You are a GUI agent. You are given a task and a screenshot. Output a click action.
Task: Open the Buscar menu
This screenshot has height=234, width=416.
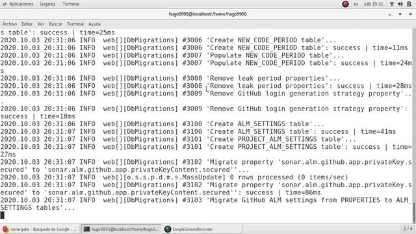pyautogui.click(x=55, y=24)
